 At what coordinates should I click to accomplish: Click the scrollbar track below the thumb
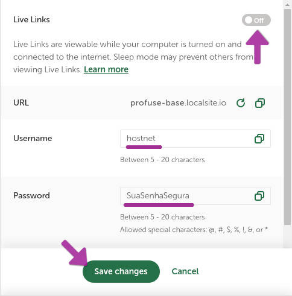[287, 236]
